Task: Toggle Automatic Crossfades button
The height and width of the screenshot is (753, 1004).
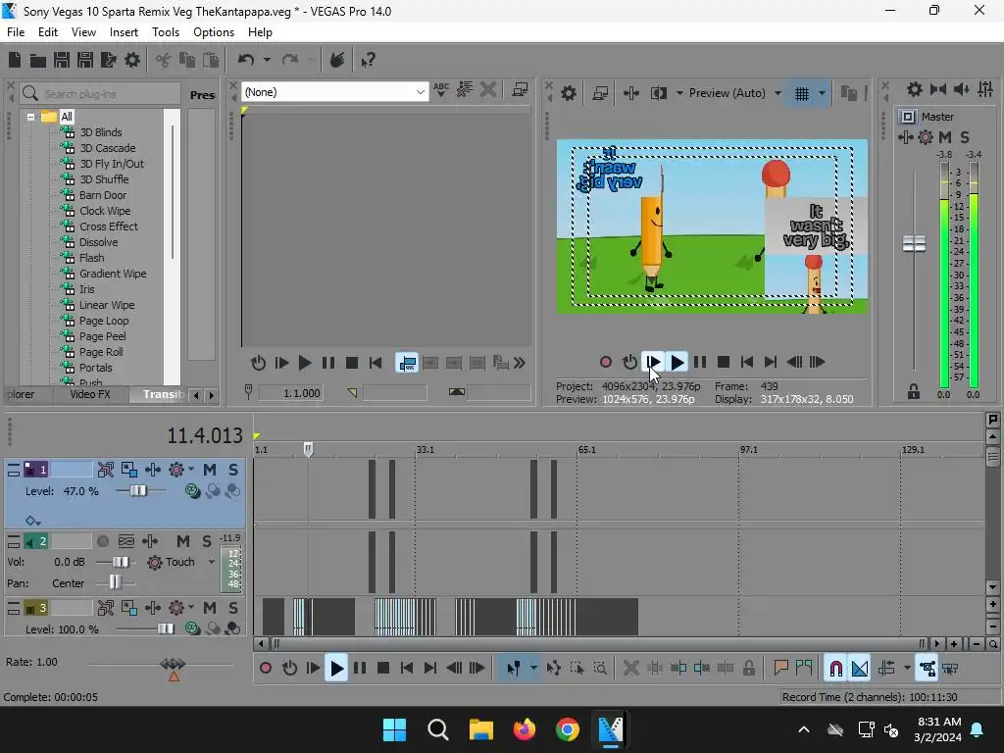Action: click(x=859, y=669)
